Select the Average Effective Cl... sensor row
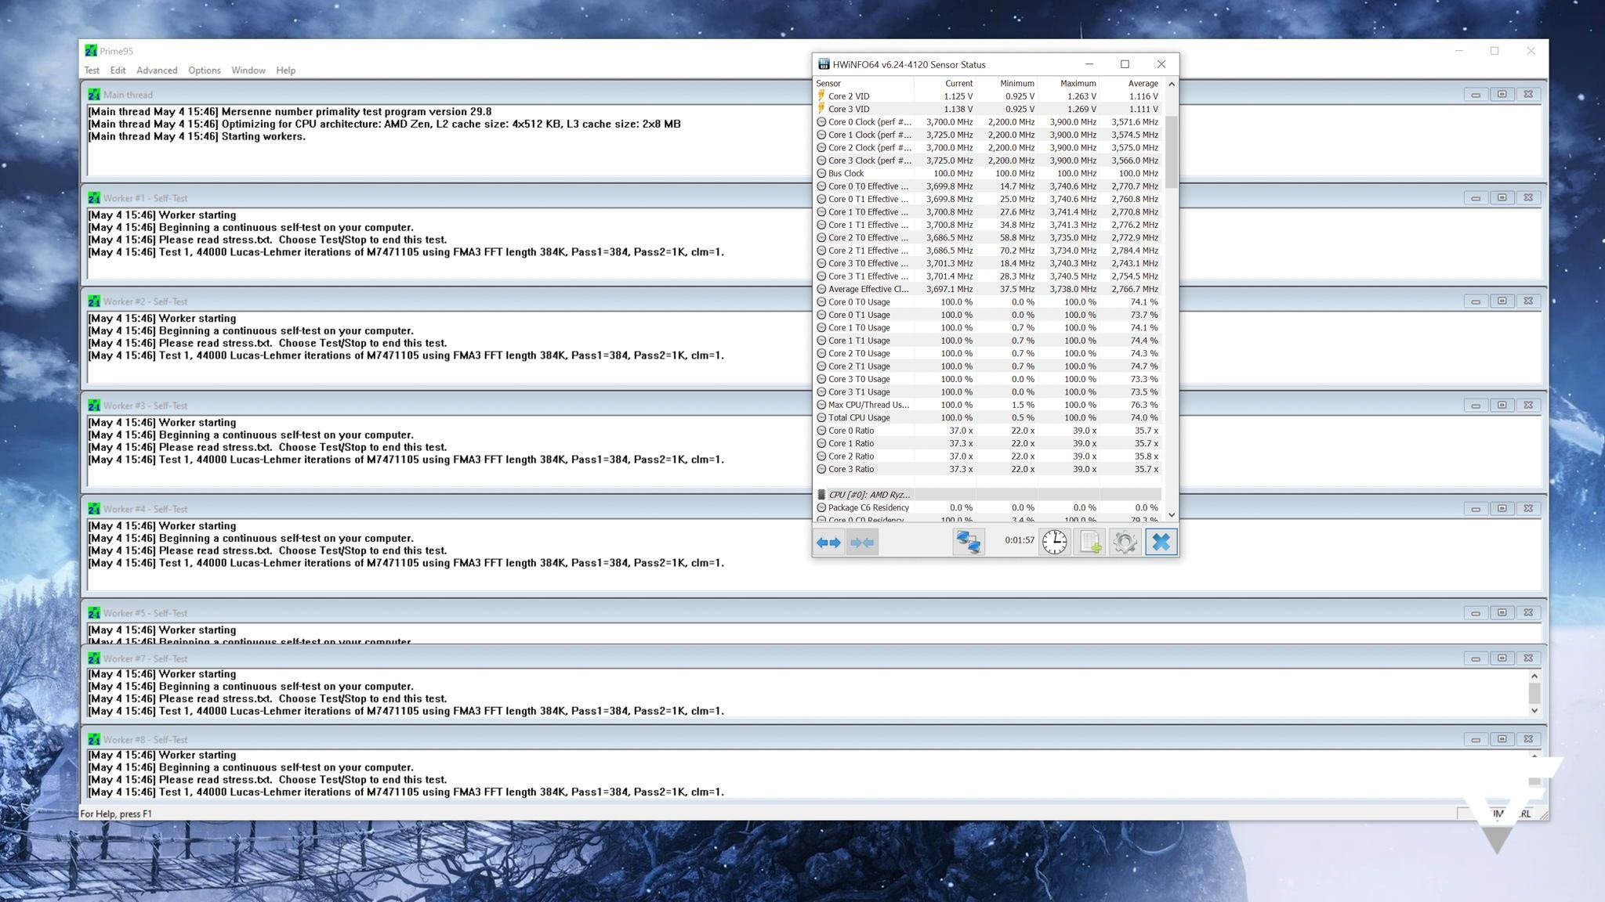Viewport: 1605px width, 902px height. (x=987, y=289)
